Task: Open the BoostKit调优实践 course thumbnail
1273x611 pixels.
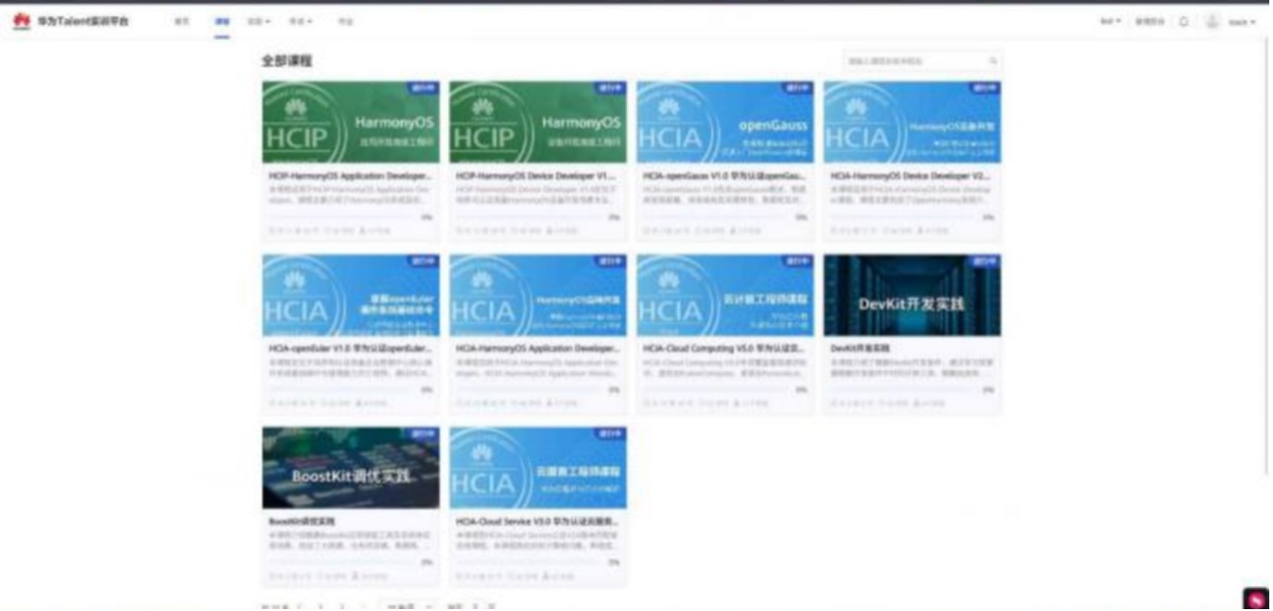Action: tap(351, 468)
